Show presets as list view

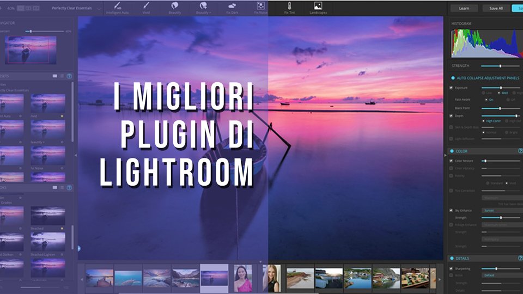(x=62, y=76)
